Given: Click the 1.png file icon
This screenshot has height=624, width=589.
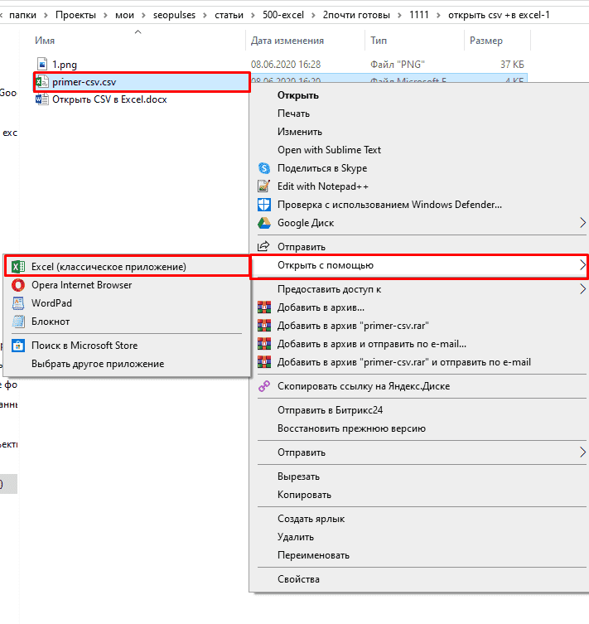Looking at the screenshot, I should 42,64.
